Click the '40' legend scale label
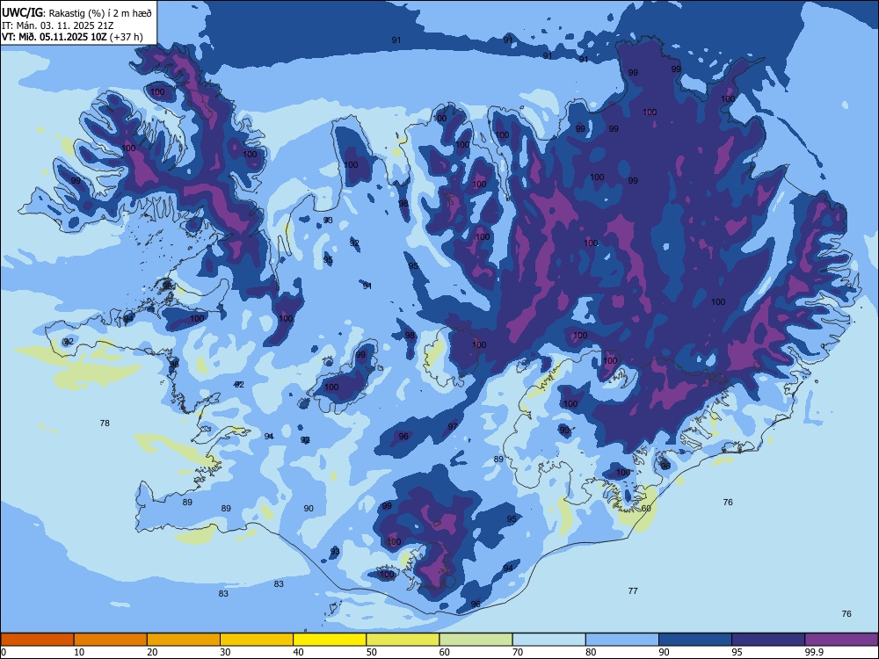Image resolution: width=879 pixels, height=659 pixels. 298,652
